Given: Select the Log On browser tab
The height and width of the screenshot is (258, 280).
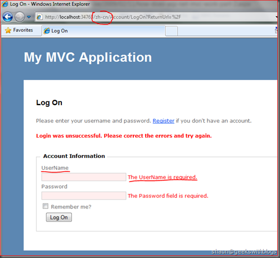Looking at the screenshot, I should click(x=103, y=31).
